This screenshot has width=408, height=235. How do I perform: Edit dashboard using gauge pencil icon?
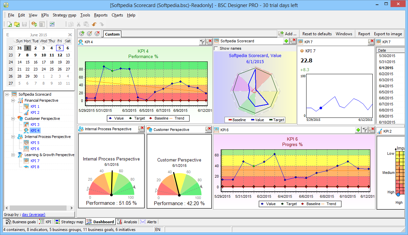tap(89, 34)
